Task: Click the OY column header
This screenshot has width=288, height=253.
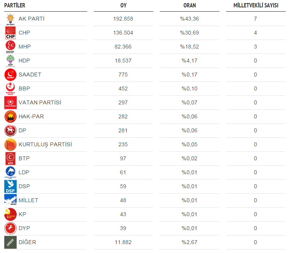Action: [x=123, y=5]
